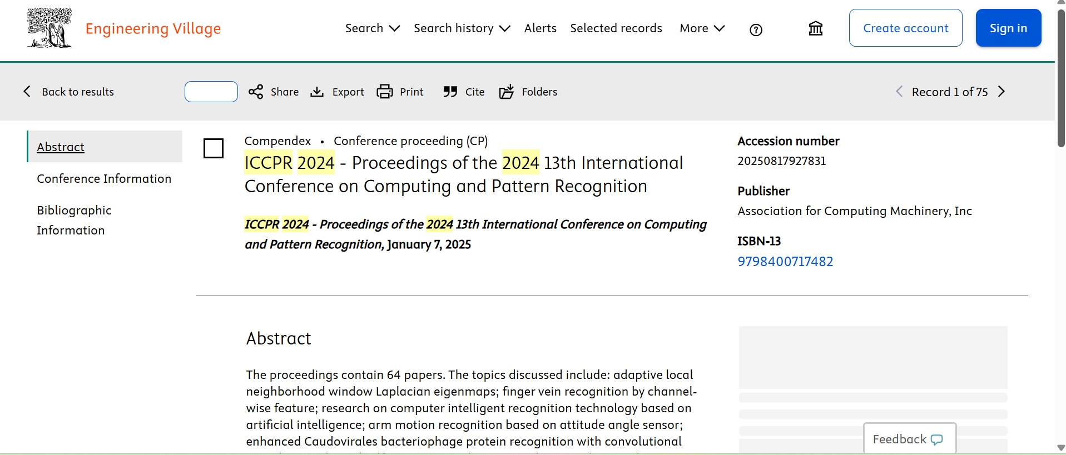Open Selected records
1066x455 pixels.
[616, 28]
